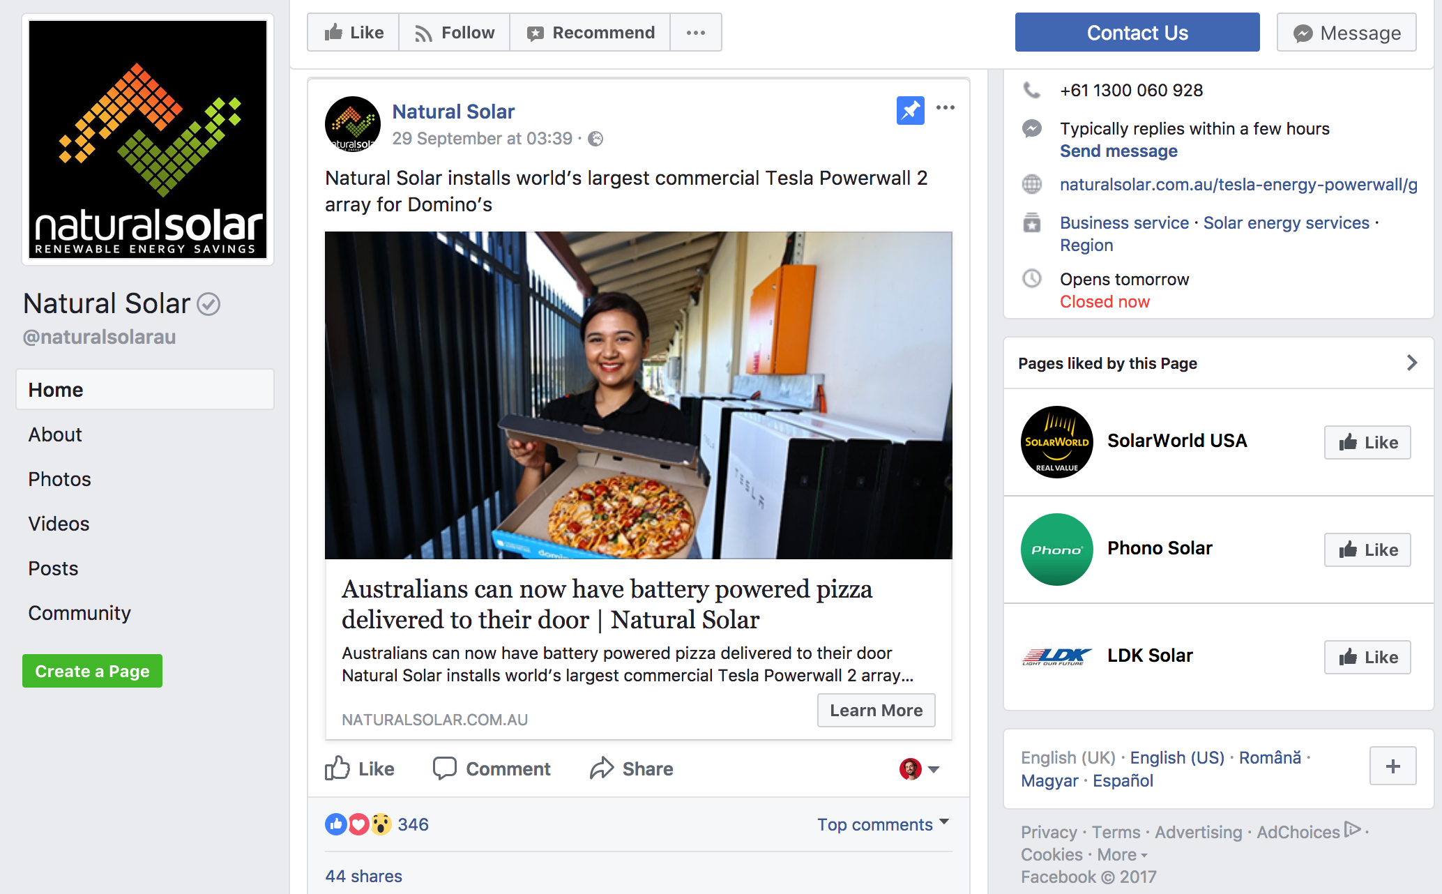Click Natural Solar's post avatar logo
Image resolution: width=1442 pixels, height=894 pixels.
(353, 124)
